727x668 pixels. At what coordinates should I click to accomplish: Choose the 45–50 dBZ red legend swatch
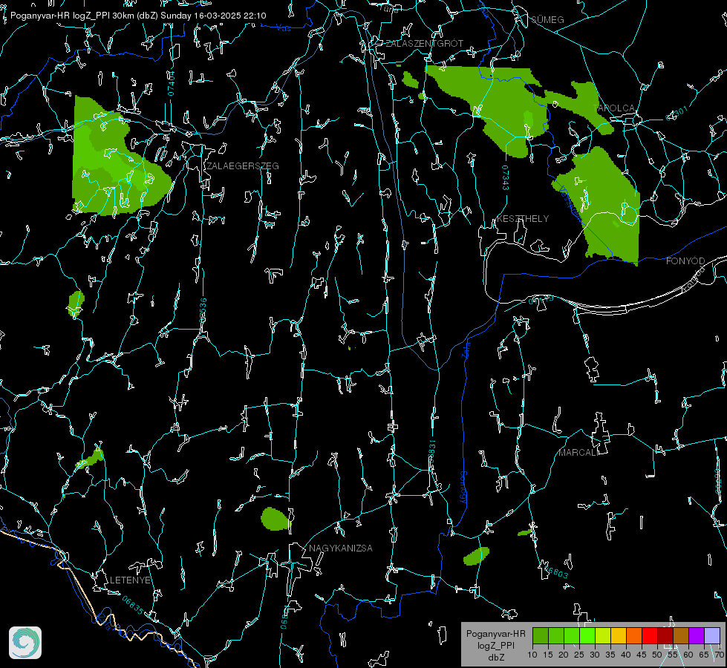[650, 635]
